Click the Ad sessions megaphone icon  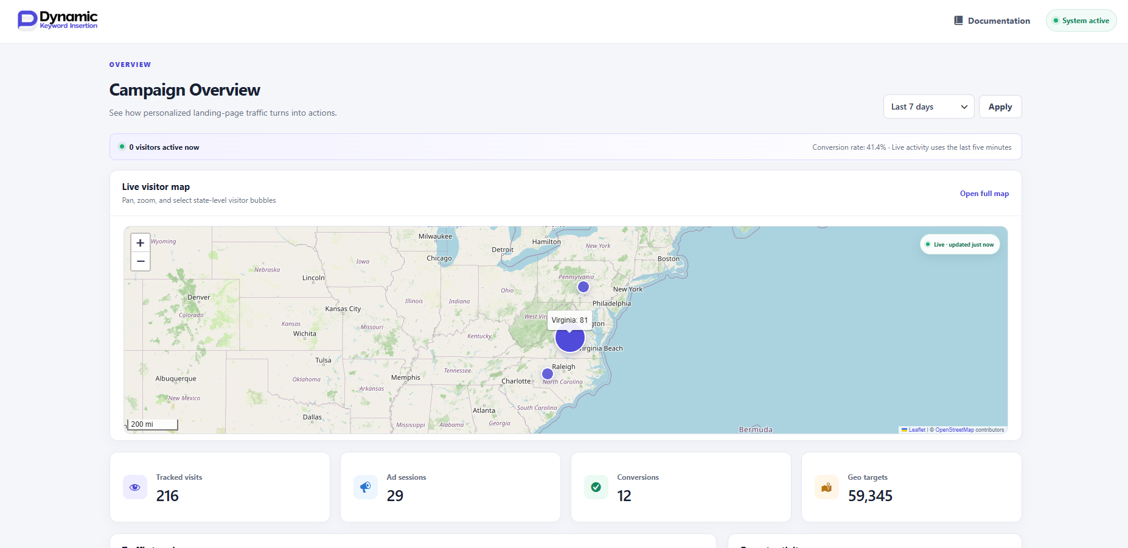tap(366, 487)
